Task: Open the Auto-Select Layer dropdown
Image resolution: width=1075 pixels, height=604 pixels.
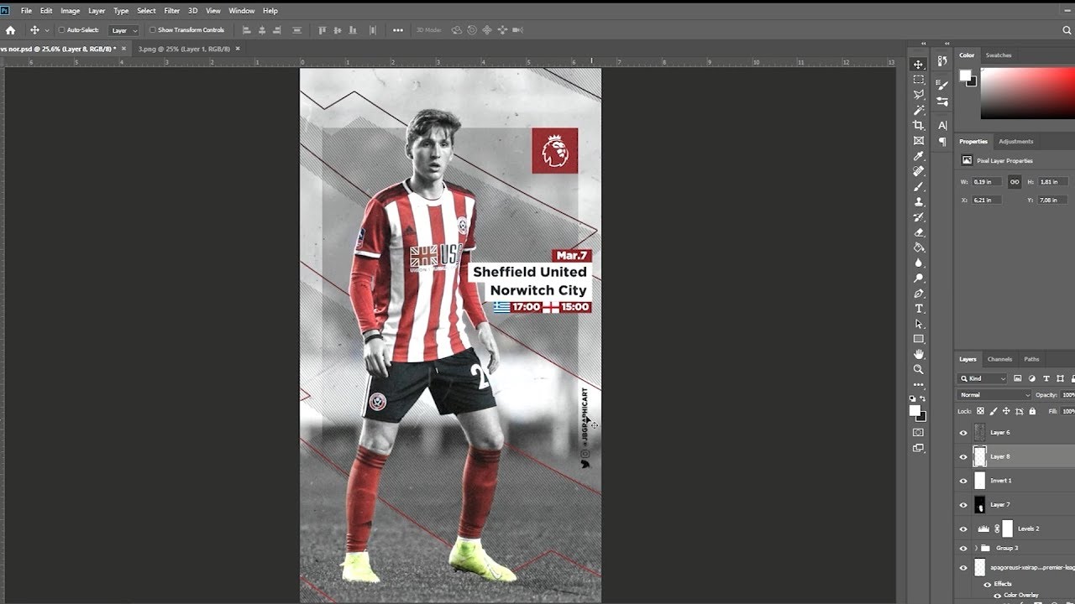Action: pyautogui.click(x=124, y=30)
